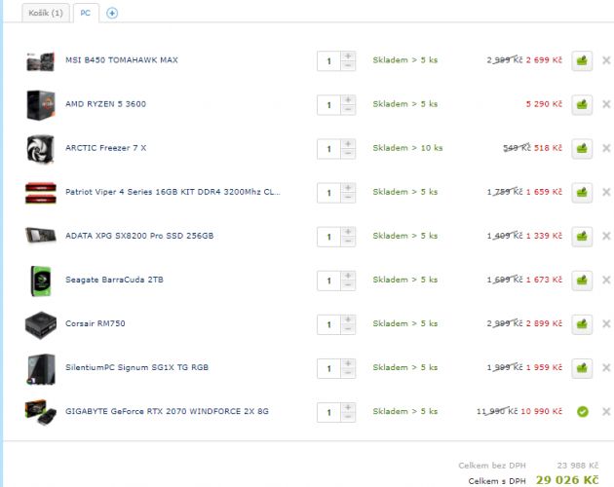Increase quantity of GIGABYTE RTX 2070
Image resolution: width=614 pixels, height=487 pixels.
click(348, 407)
